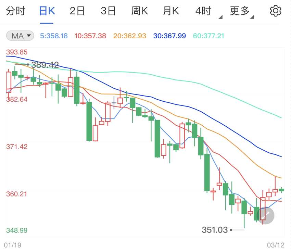
Task: Show the 3日 chart view
Action: pyautogui.click(x=108, y=11)
